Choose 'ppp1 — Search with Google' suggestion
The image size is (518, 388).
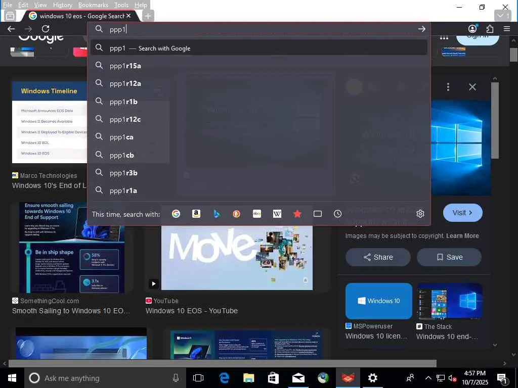pos(258,48)
